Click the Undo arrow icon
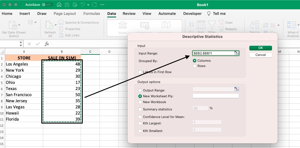Screen dimensions: 300x148 point(83,5)
